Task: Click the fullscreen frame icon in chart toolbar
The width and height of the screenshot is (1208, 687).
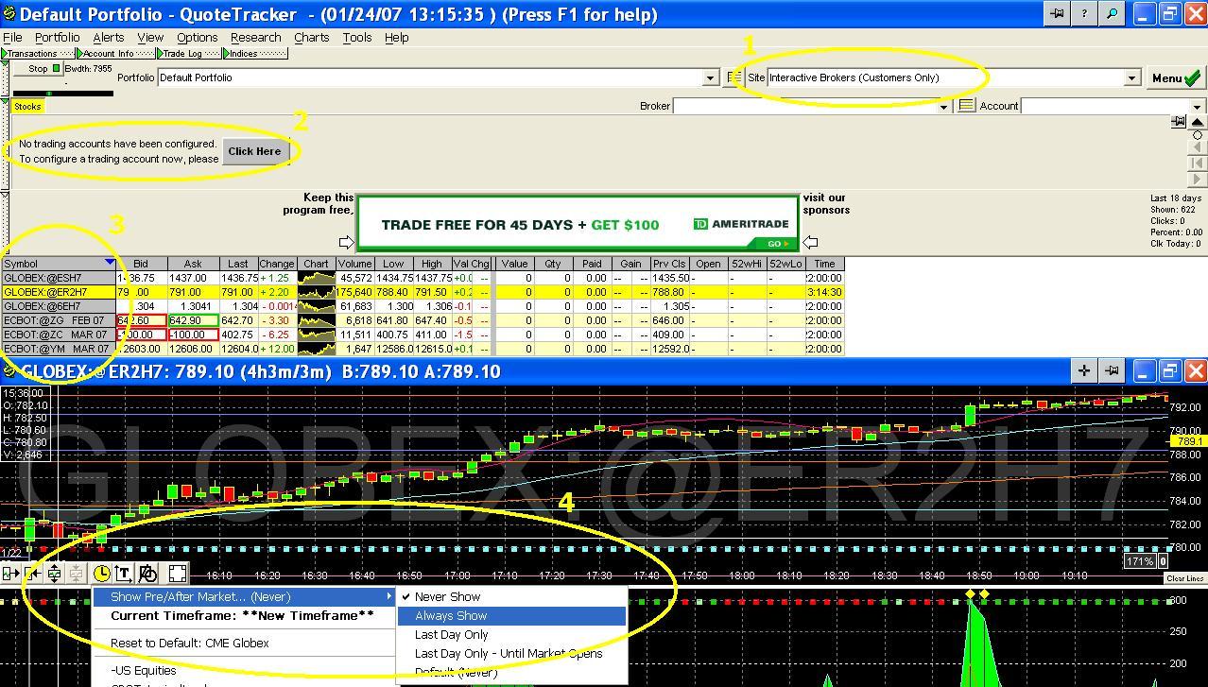Action: click(178, 574)
